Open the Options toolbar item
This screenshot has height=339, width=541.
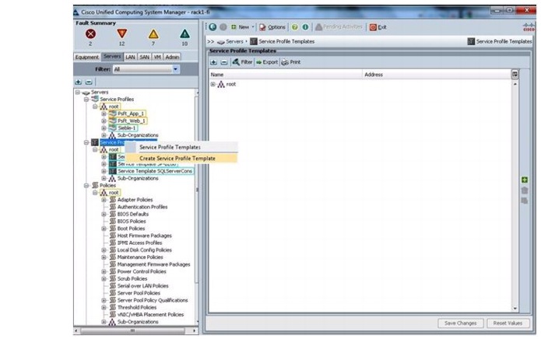pyautogui.click(x=272, y=27)
